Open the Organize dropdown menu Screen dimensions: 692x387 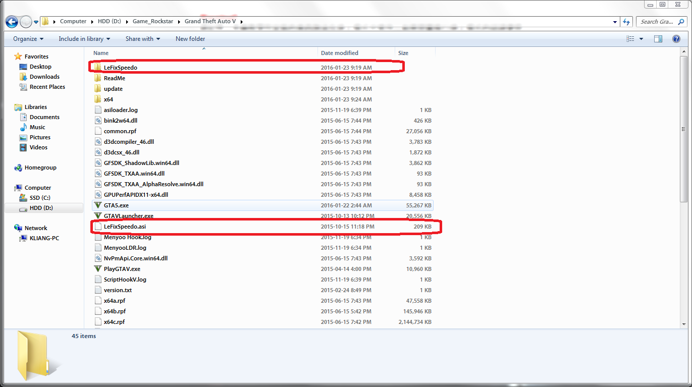28,39
